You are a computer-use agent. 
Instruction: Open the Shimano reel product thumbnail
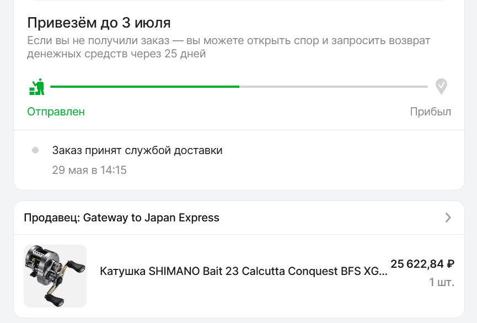(55, 276)
